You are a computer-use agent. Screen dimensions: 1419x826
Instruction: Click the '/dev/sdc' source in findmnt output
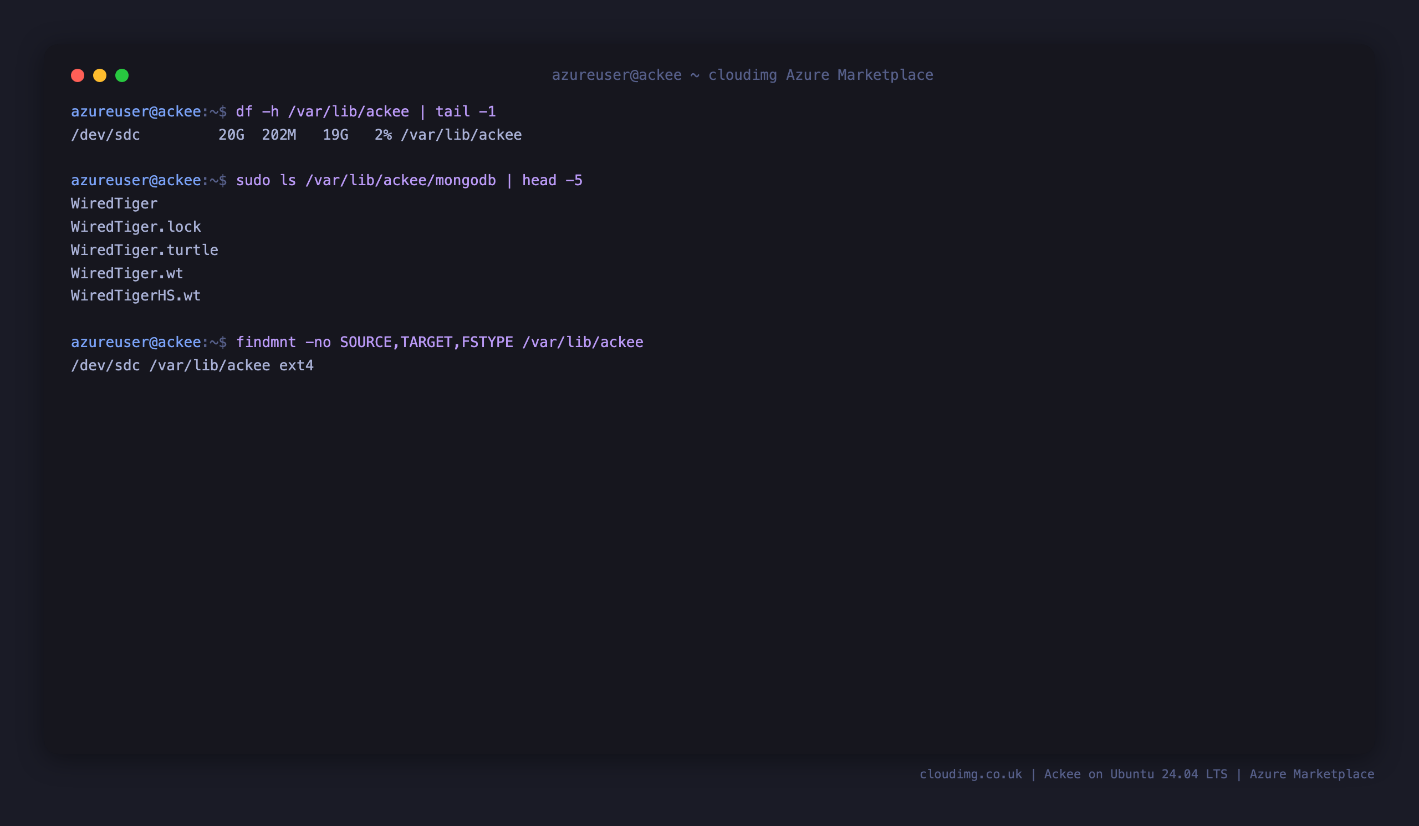pos(105,365)
